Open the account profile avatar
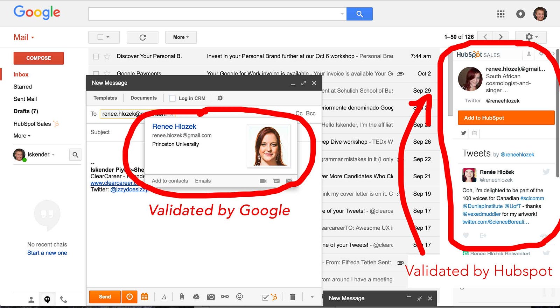The image size is (560, 308). pos(540,14)
